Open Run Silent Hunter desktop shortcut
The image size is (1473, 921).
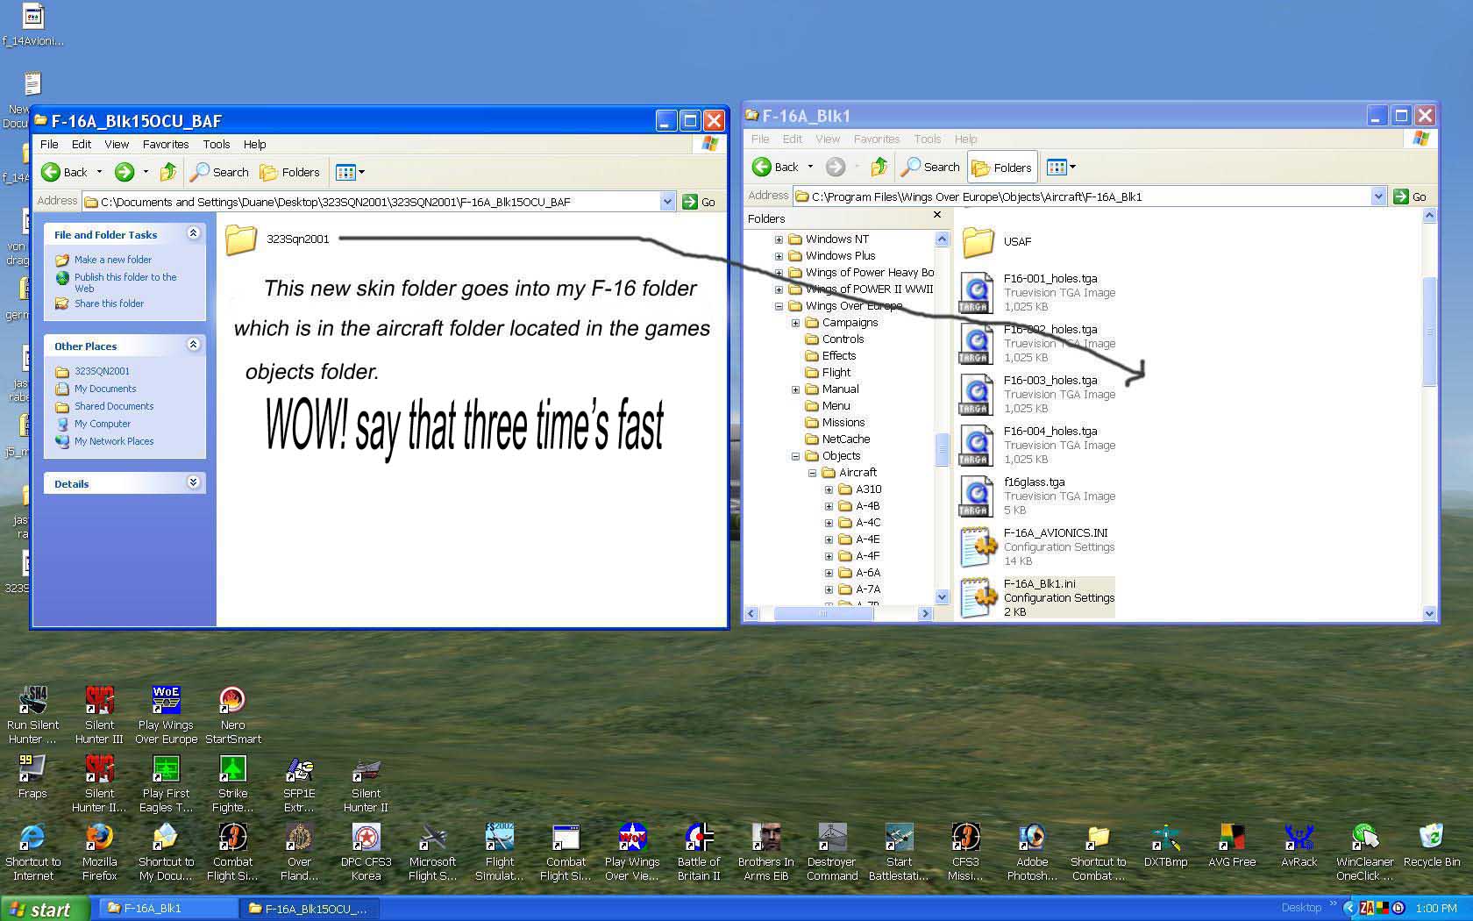(32, 715)
